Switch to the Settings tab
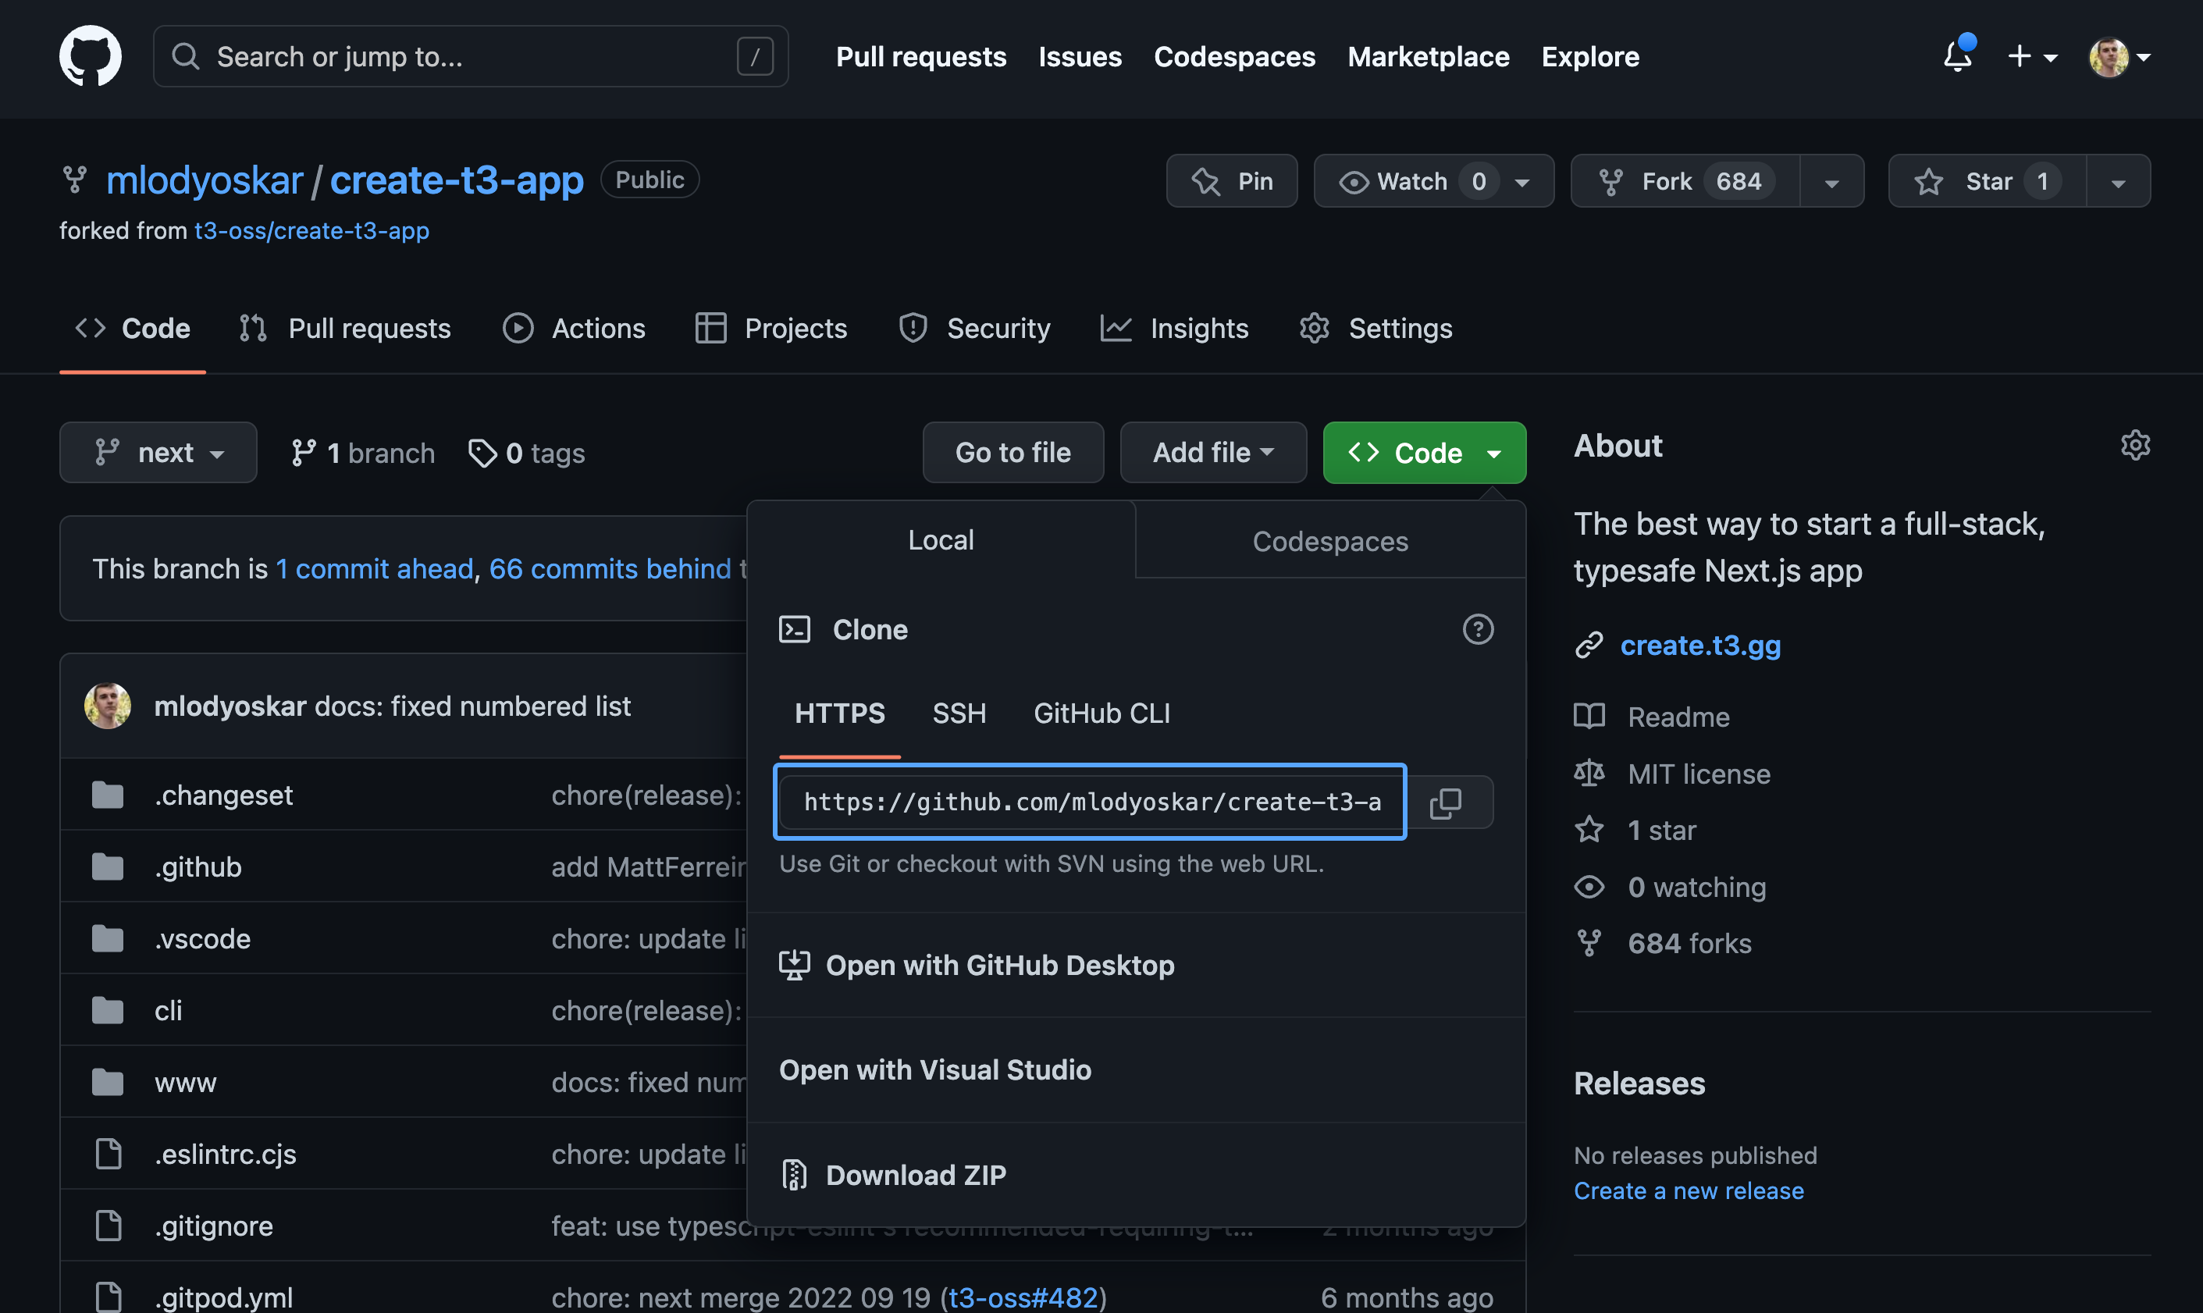 [x=1376, y=328]
